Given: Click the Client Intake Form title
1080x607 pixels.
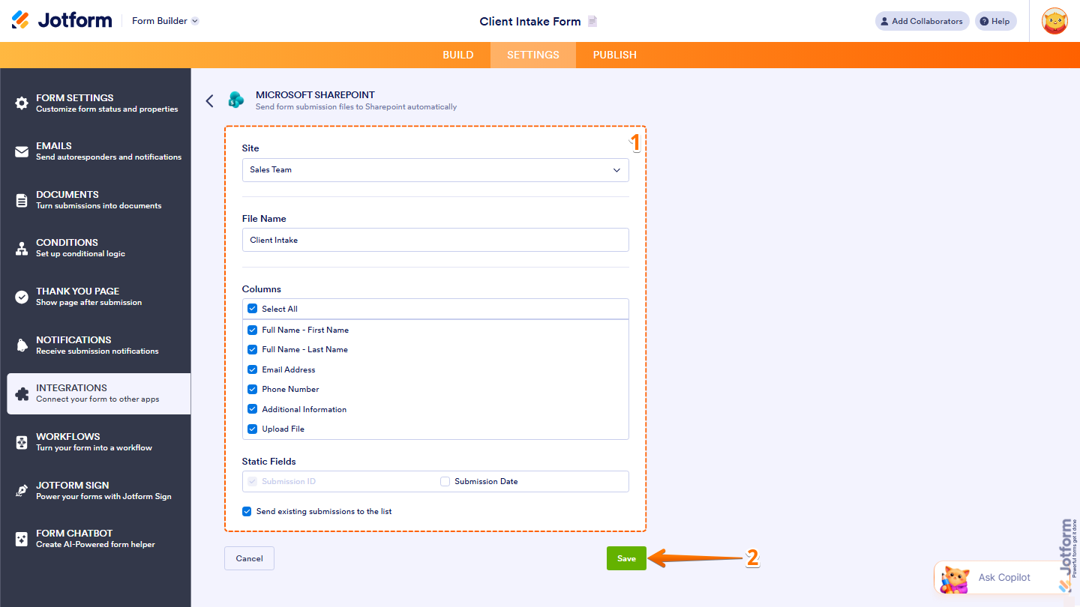Looking at the screenshot, I should 530,21.
